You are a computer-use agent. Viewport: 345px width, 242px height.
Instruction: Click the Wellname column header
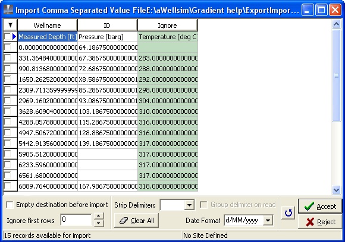pos(48,26)
